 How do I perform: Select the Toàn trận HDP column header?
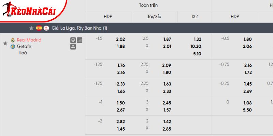[108, 16]
